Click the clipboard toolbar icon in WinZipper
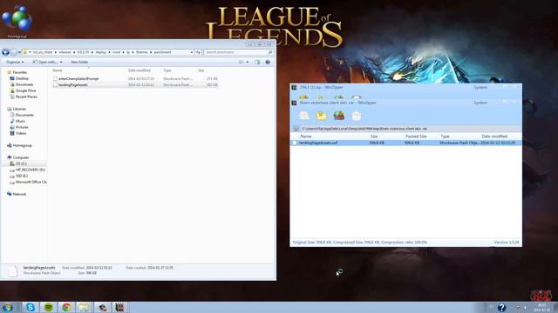 (357, 116)
